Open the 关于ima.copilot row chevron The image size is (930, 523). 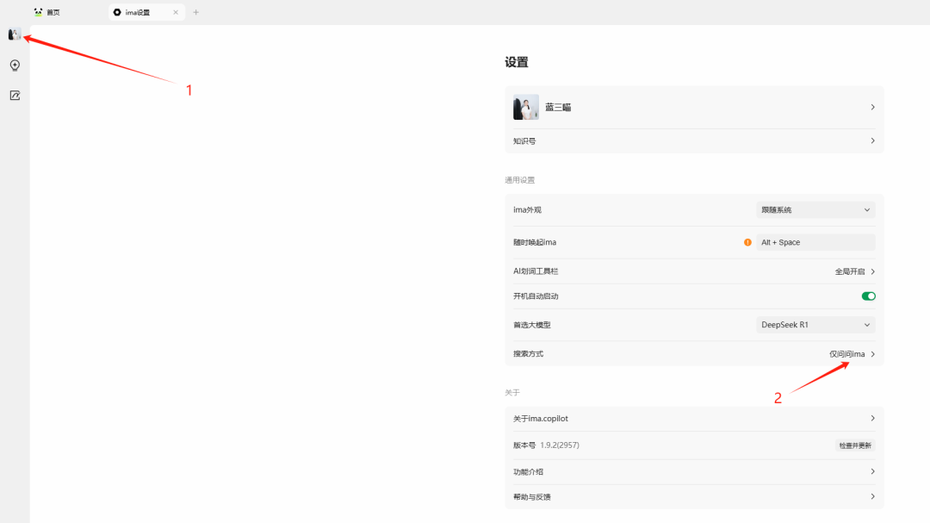click(x=872, y=419)
